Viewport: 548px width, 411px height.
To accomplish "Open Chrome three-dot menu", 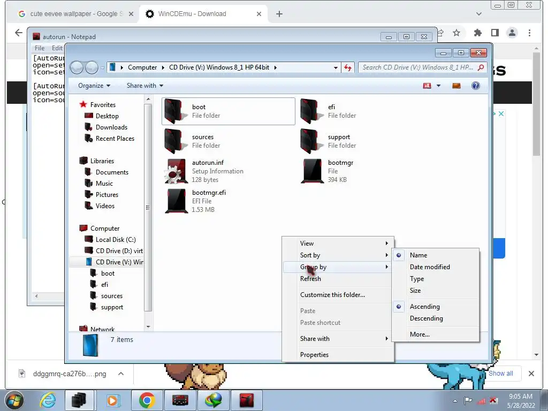I will [x=529, y=33].
